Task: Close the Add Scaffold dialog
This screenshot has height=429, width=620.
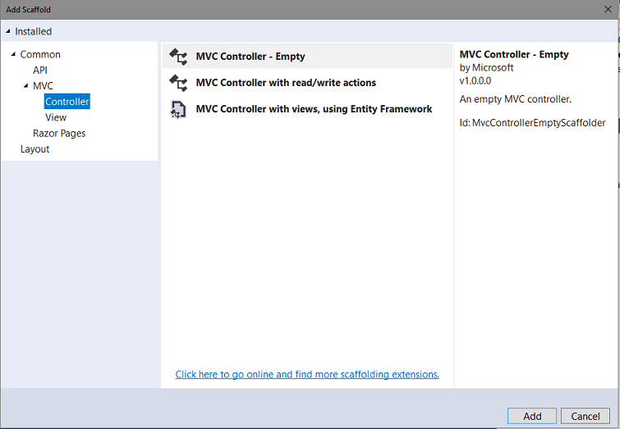Action: [609, 9]
